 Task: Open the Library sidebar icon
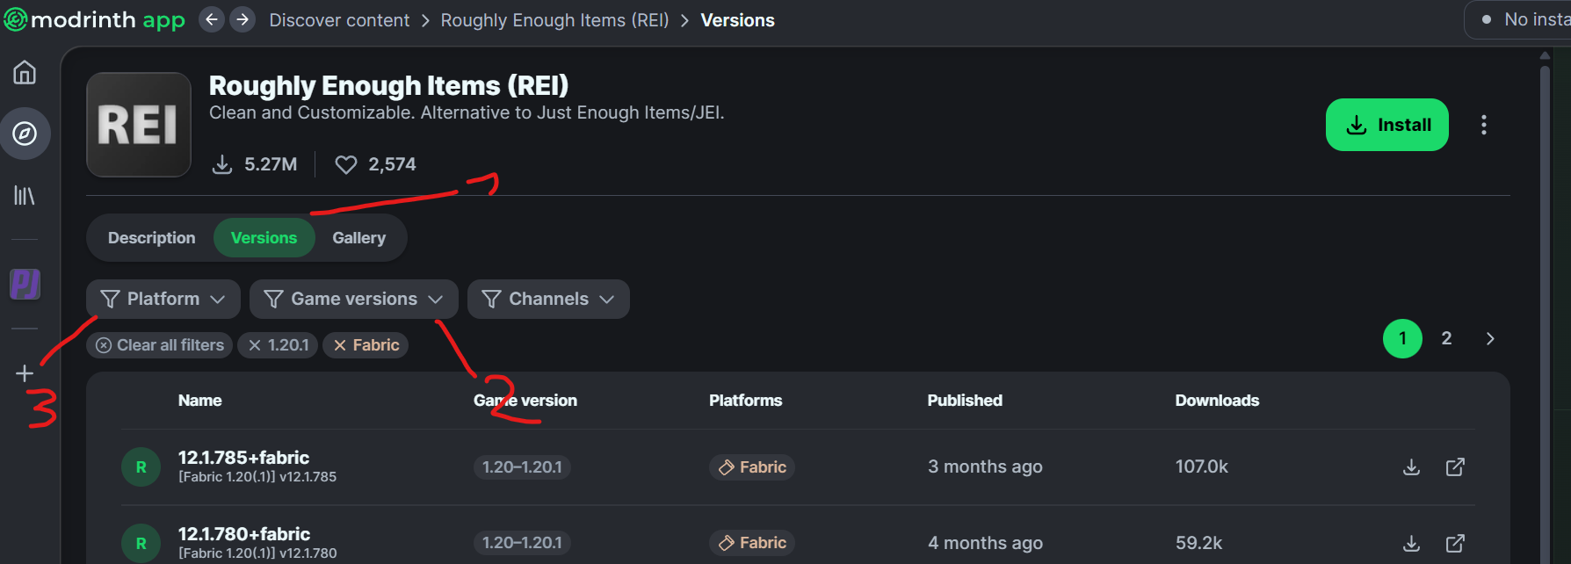[x=25, y=195]
